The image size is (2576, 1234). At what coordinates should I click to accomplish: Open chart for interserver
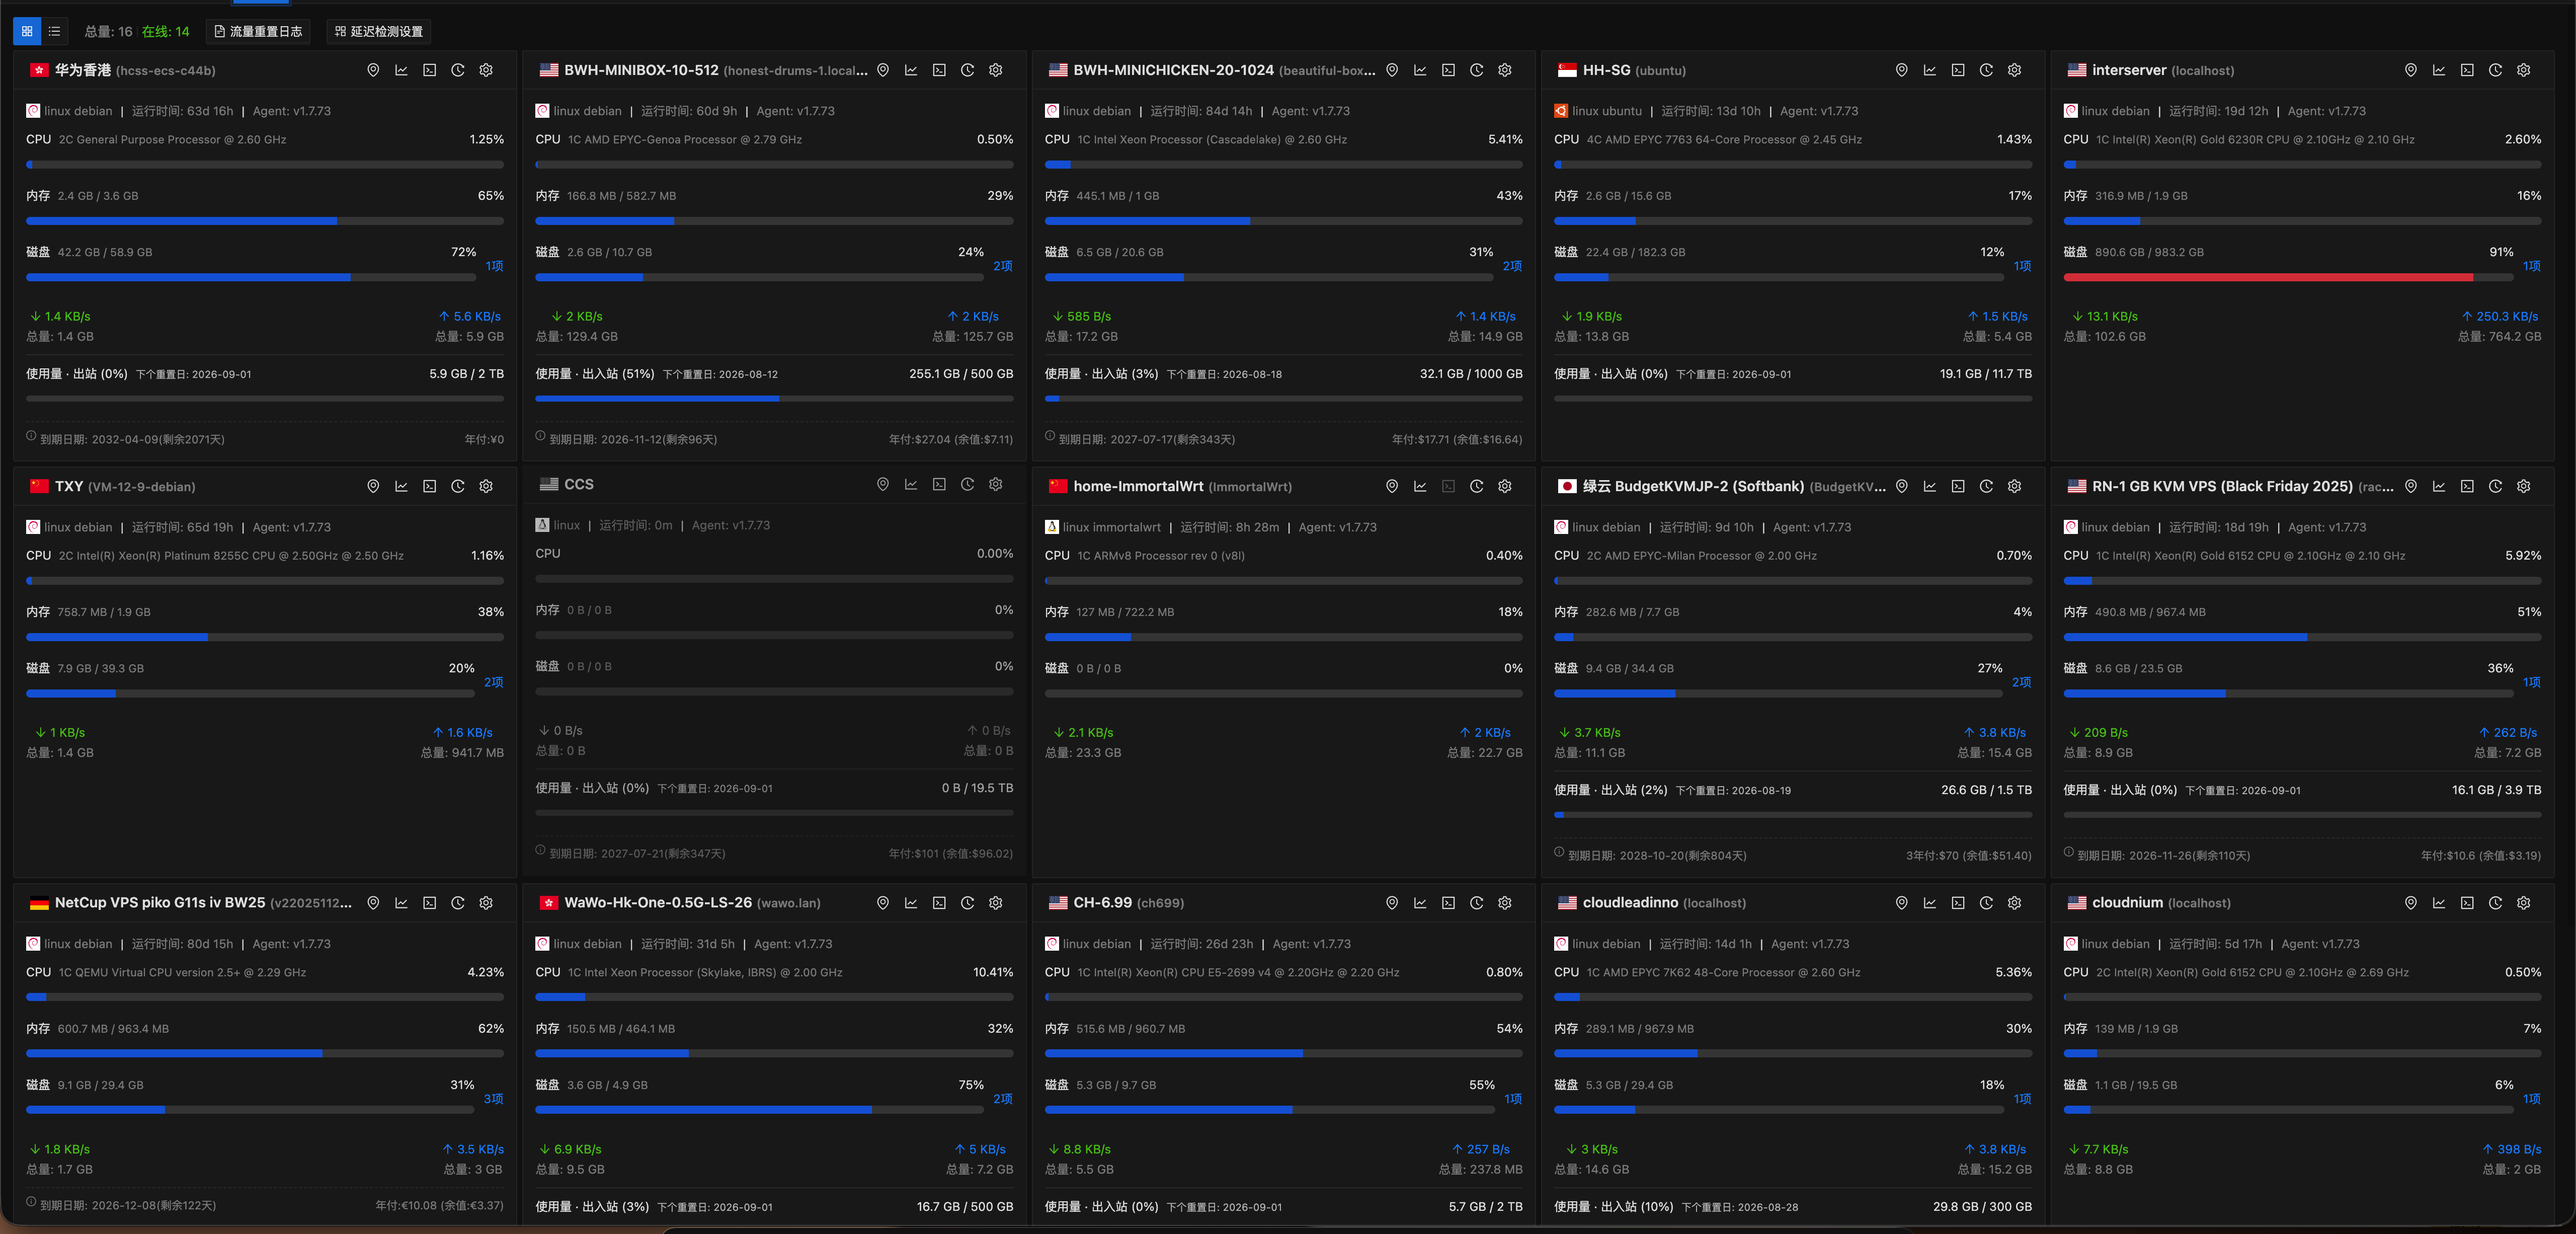click(x=2439, y=70)
